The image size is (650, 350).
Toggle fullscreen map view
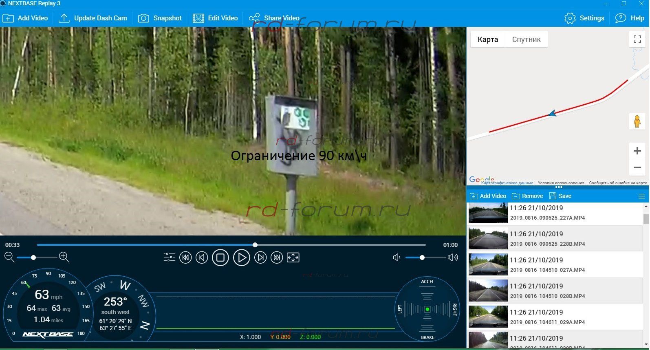tap(637, 40)
